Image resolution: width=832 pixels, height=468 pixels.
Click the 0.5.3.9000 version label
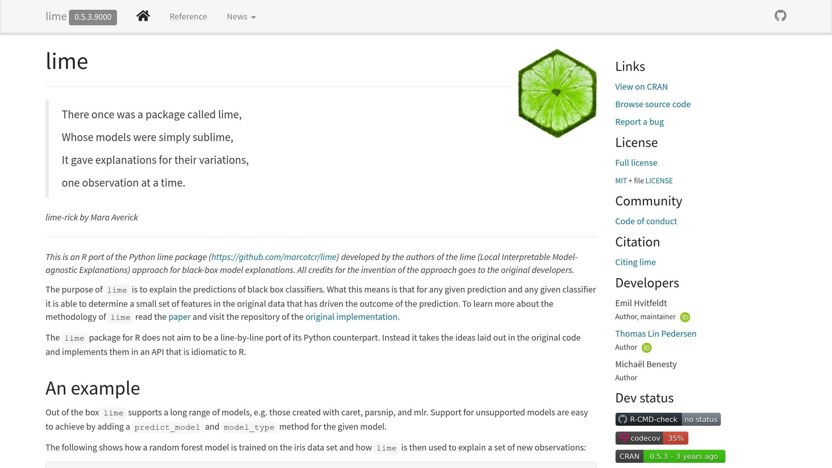(x=93, y=17)
